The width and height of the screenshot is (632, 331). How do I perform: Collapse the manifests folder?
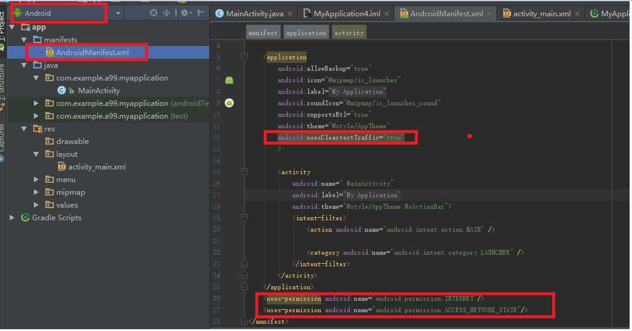(x=24, y=39)
